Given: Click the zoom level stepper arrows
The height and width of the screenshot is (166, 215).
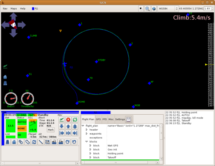Looking at the screenshot, I should [x=212, y=9].
